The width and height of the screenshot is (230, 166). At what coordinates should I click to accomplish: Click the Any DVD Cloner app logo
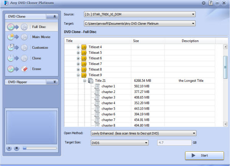click(6, 3)
